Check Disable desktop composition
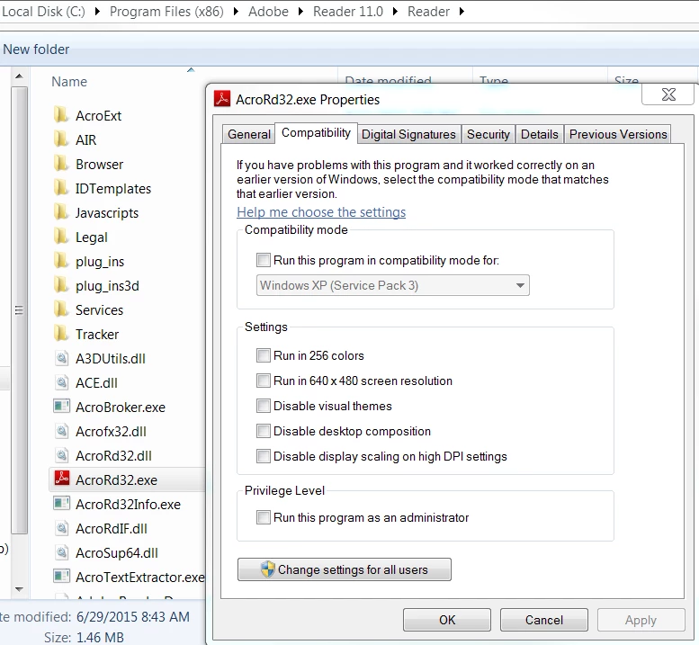Screen dimensions: 699x645 click(264, 431)
